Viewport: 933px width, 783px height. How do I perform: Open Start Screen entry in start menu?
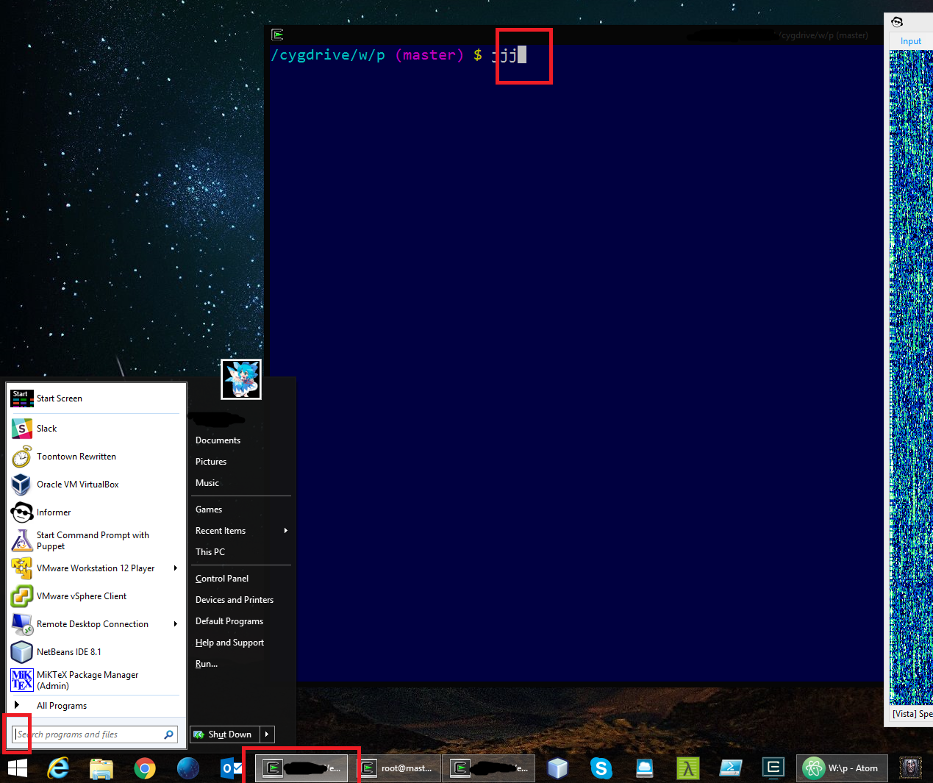pos(96,398)
